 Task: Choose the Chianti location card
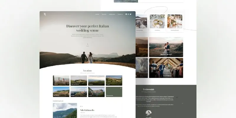pos(114,81)
